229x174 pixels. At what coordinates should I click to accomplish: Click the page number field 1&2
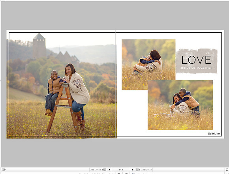(121, 170)
